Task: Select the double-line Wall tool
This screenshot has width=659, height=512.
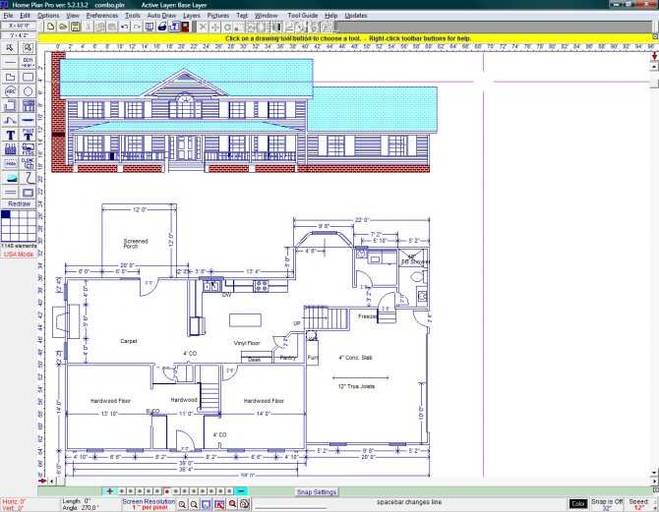Action: click(10, 193)
